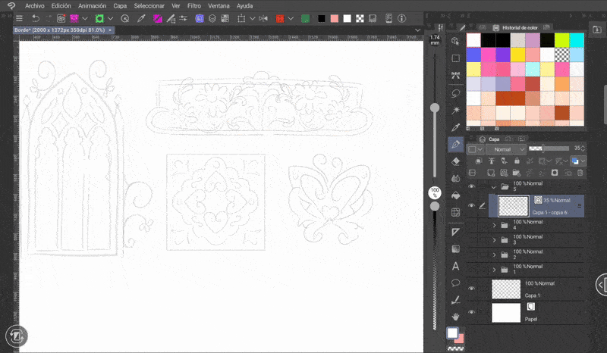Pick the Eyedropper tool
This screenshot has height=353, width=607.
(456, 127)
